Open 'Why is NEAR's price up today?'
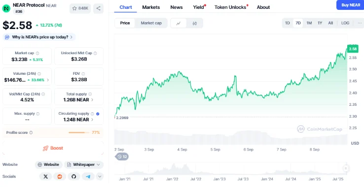The image size is (364, 187). coord(39,37)
